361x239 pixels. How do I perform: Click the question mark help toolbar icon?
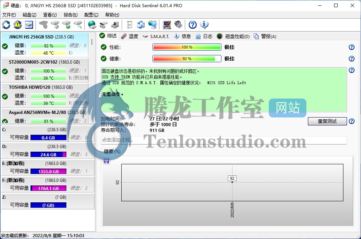(x=193, y=25)
